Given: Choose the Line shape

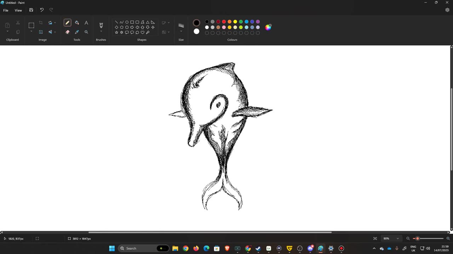Looking at the screenshot, I should (116, 22).
